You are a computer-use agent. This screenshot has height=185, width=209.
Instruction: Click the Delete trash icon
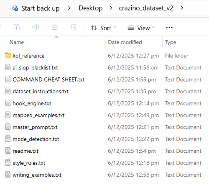(x=74, y=27)
